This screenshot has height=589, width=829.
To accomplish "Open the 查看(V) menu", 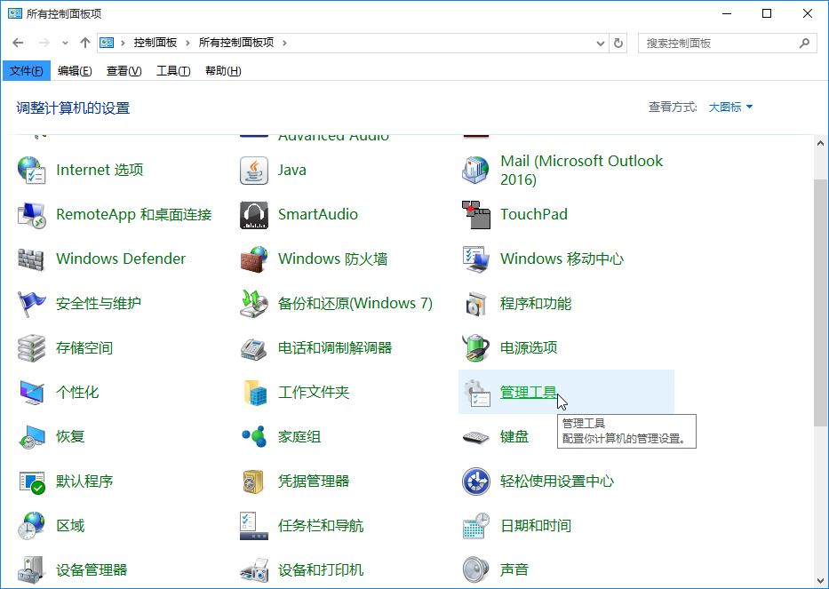I will point(124,71).
